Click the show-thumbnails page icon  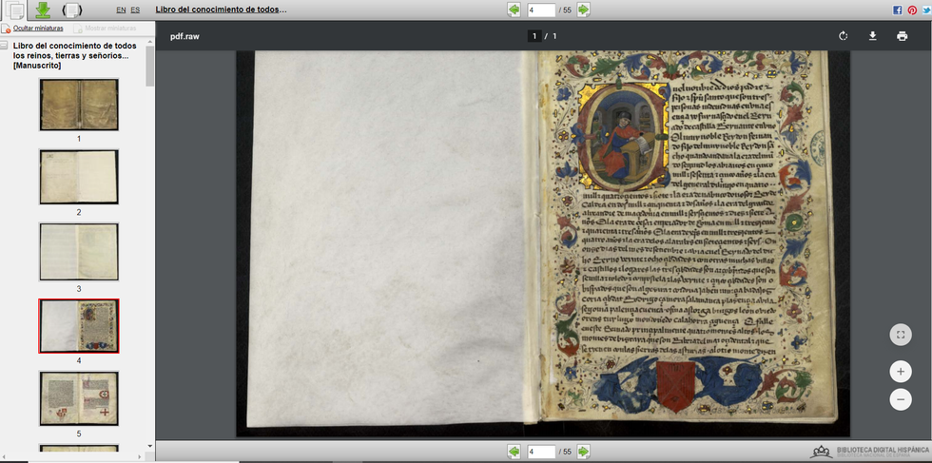point(78,29)
